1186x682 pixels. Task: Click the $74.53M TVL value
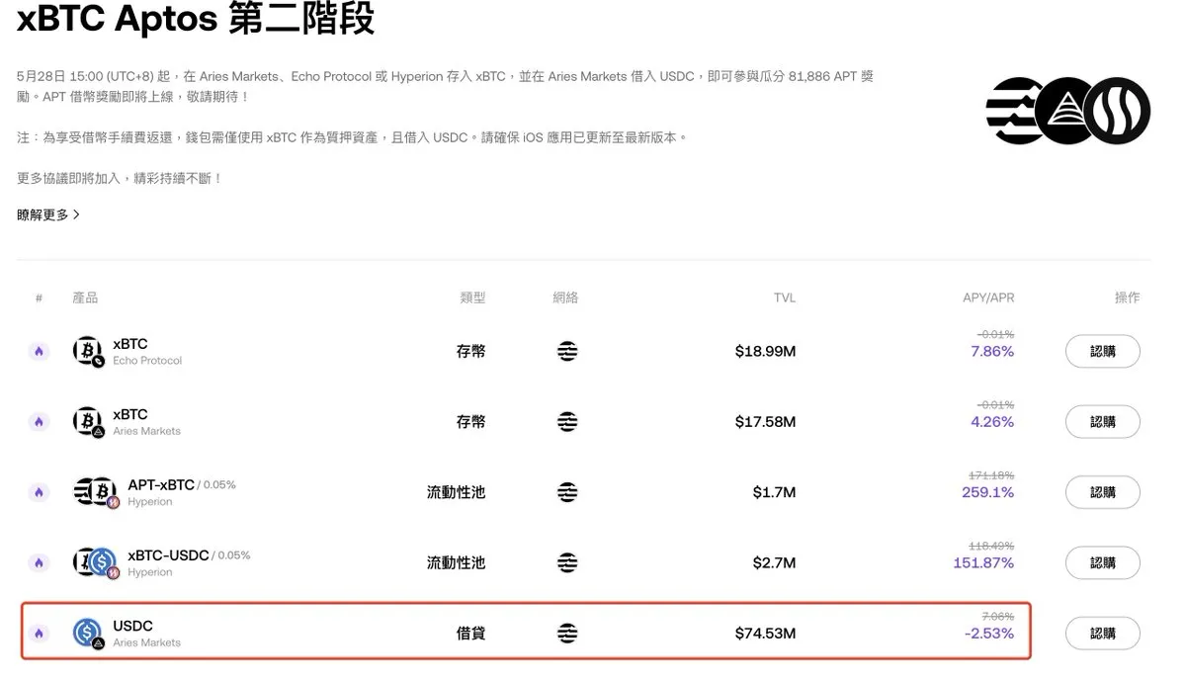click(765, 633)
